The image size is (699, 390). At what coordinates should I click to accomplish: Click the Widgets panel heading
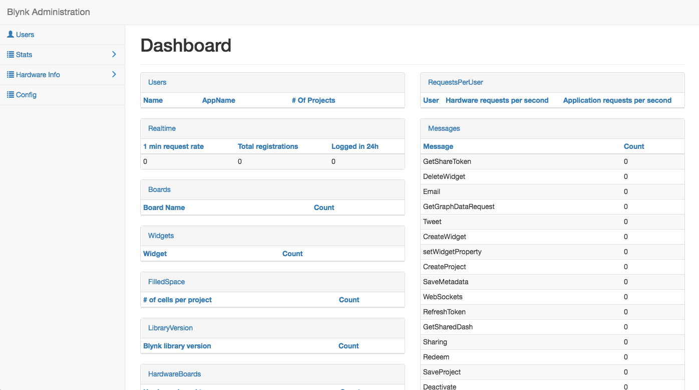coord(272,236)
